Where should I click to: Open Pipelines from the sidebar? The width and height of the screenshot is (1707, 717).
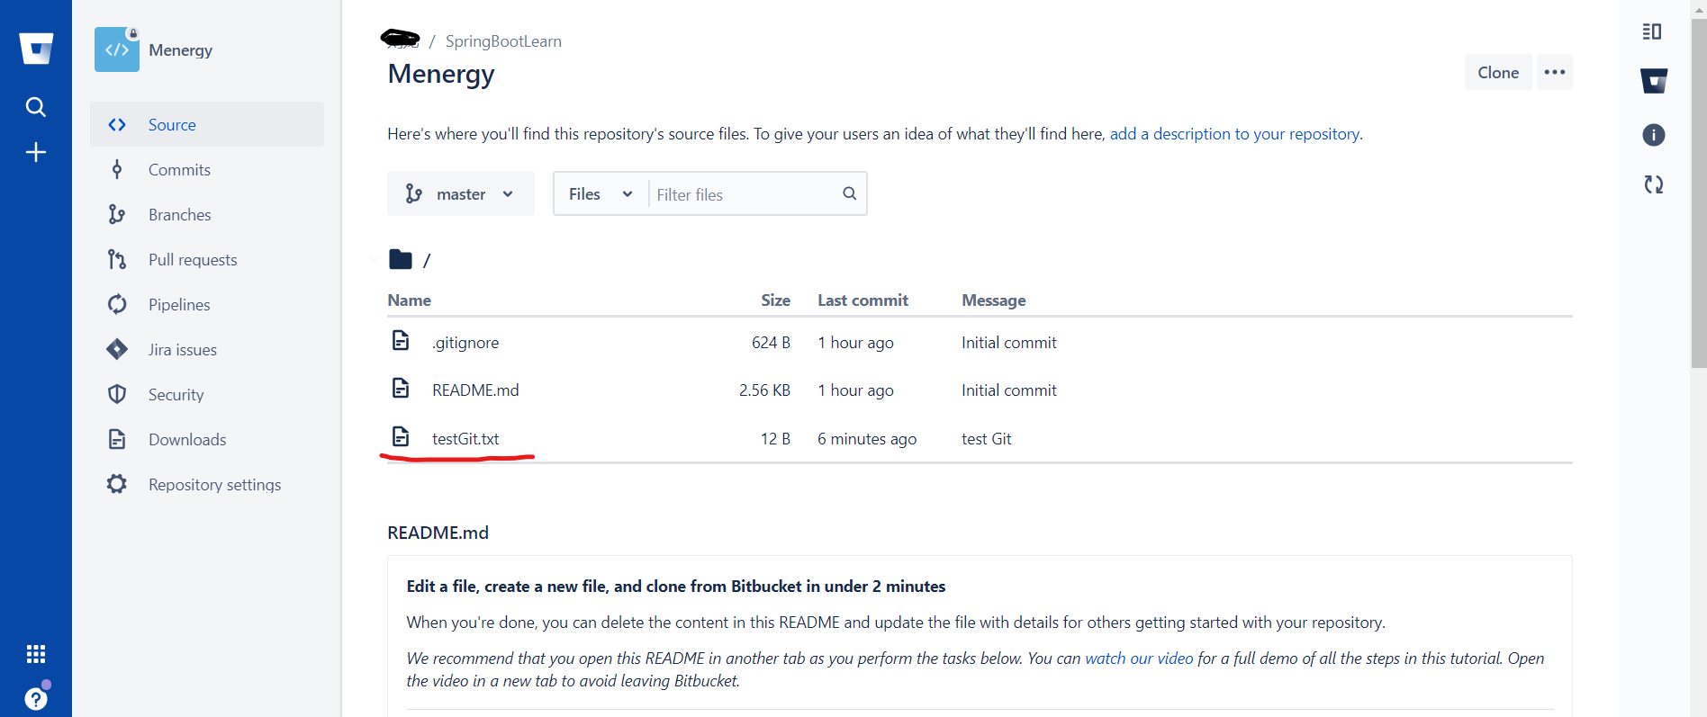(117, 304)
